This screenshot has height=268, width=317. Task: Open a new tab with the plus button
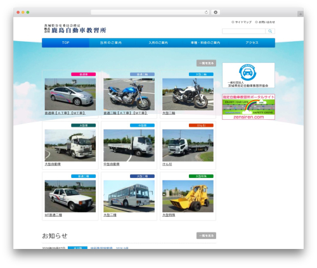point(301,14)
